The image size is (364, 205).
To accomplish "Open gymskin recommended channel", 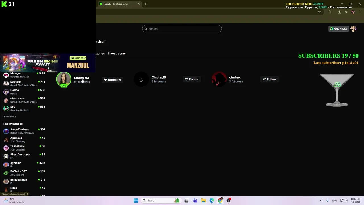I will click(24, 165).
